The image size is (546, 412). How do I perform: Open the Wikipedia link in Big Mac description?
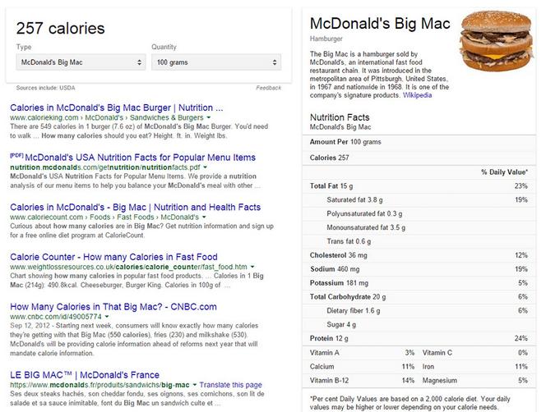(419, 96)
